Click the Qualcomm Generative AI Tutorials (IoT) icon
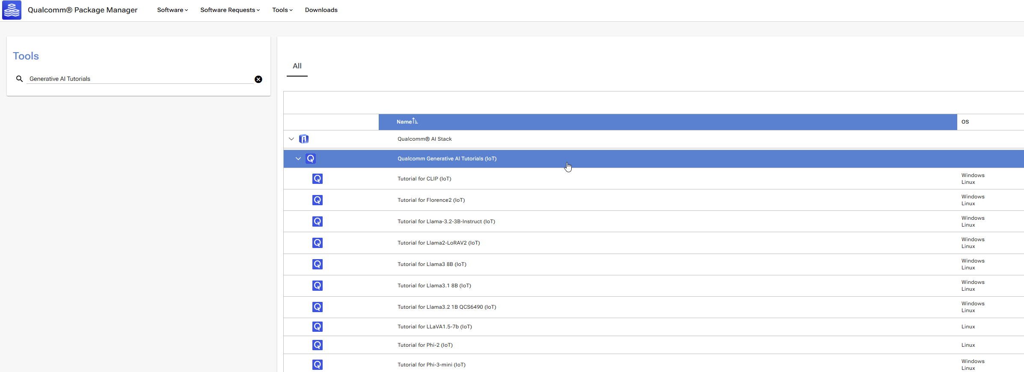The height and width of the screenshot is (372, 1024). pos(311,159)
